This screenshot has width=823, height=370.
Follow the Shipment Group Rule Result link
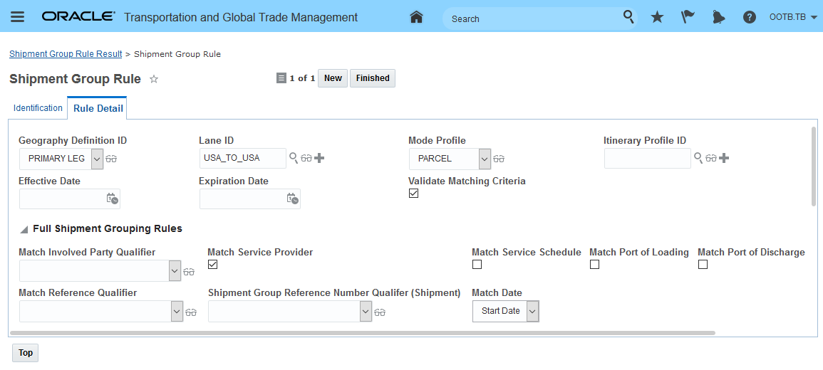66,54
